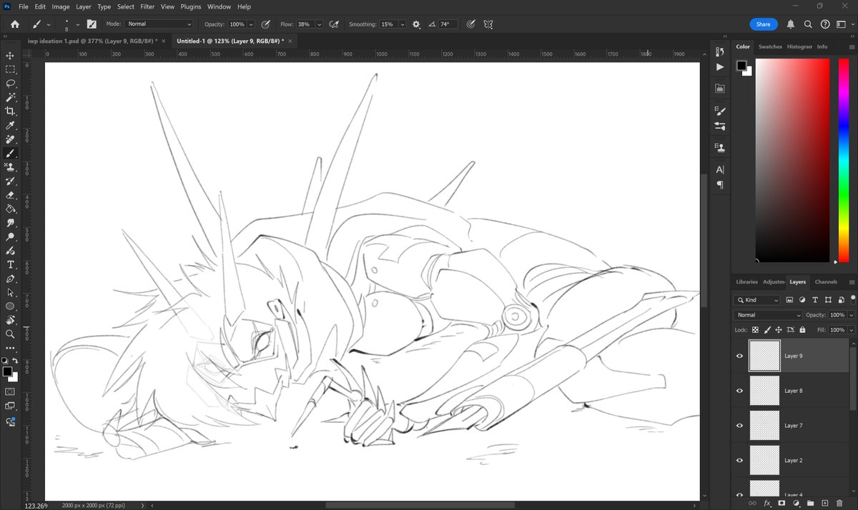Open layer filter Kind dropdown
Image resolution: width=858 pixels, height=510 pixels.
tap(758, 300)
